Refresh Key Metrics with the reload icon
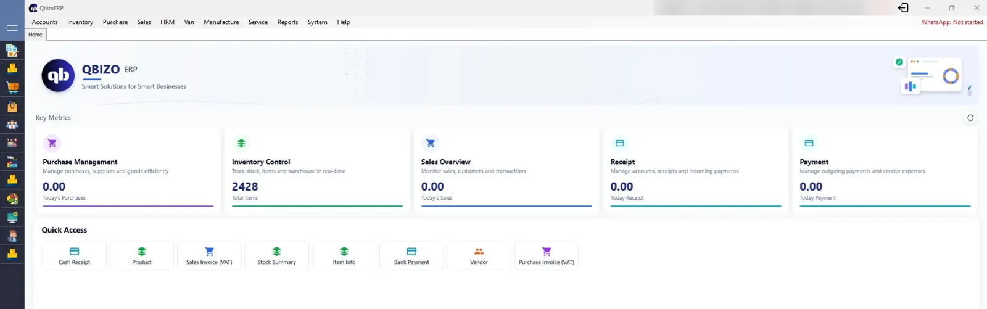Screen dimensions: 987x309 (970, 118)
